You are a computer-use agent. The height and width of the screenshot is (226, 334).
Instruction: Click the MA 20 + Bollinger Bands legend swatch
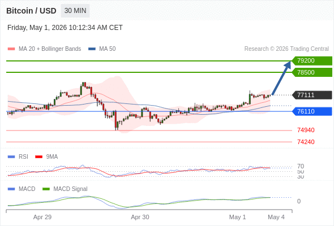tap(11, 49)
